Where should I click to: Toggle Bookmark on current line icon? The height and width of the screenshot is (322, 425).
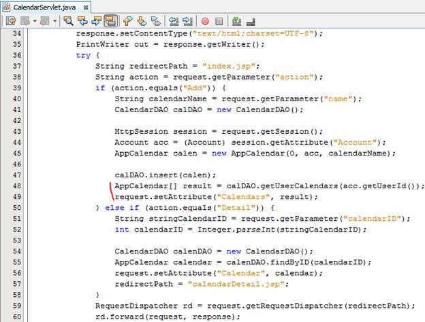click(156, 21)
